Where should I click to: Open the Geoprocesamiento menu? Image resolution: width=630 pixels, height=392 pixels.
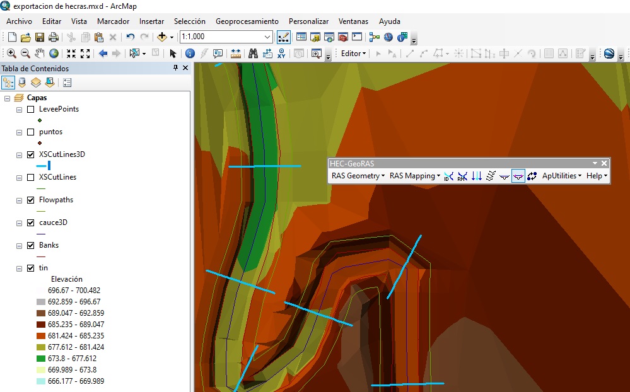[x=247, y=21]
